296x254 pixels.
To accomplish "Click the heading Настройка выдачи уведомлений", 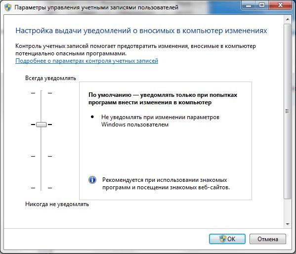I will point(141,31).
